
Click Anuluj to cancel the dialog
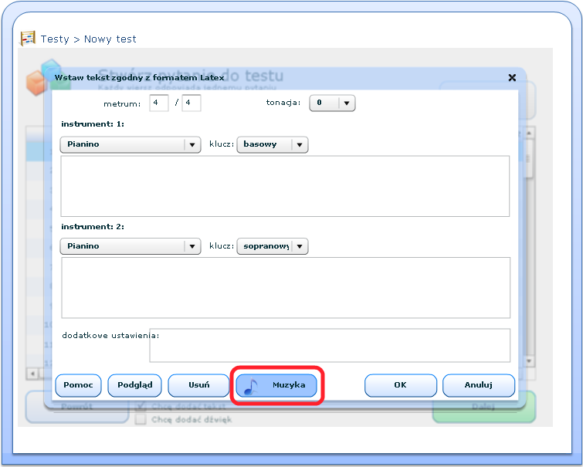pos(478,385)
